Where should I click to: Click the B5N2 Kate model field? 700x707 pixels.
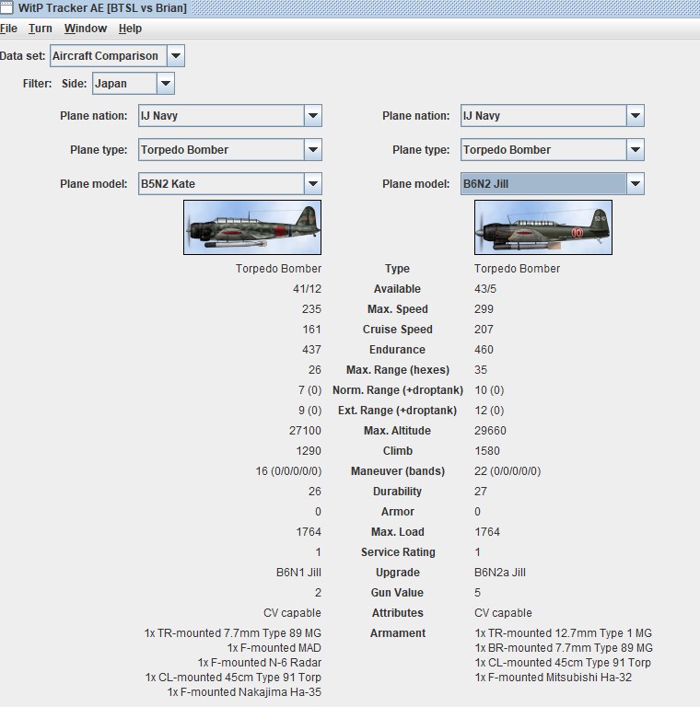tap(221, 184)
